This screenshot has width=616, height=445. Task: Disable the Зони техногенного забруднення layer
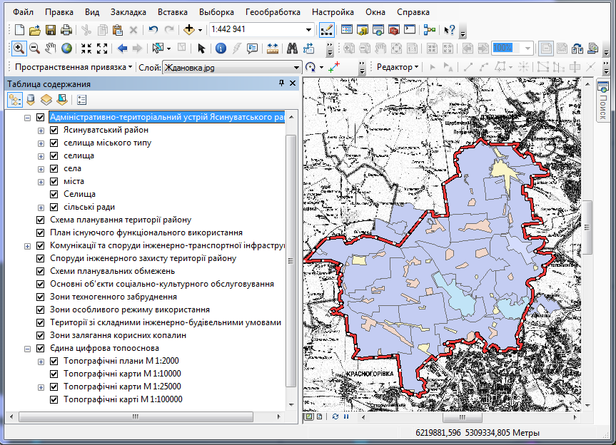[x=41, y=297]
